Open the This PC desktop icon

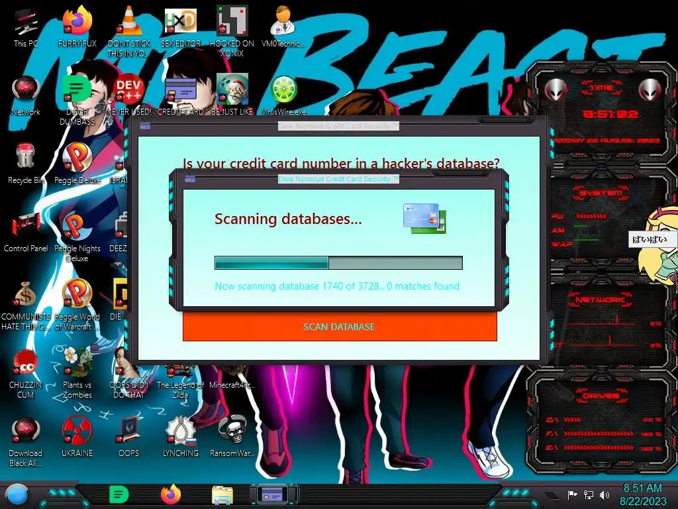click(26, 27)
